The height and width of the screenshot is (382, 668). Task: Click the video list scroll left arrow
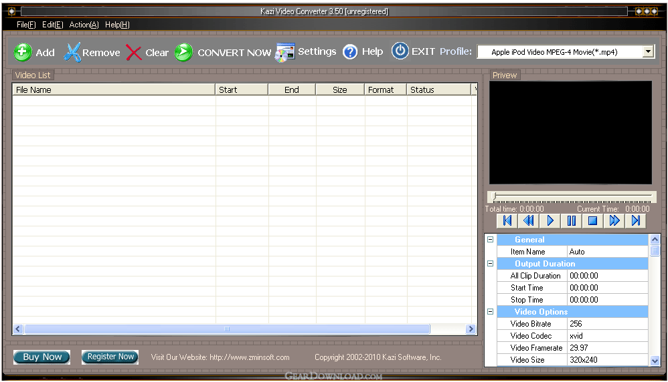pos(18,329)
